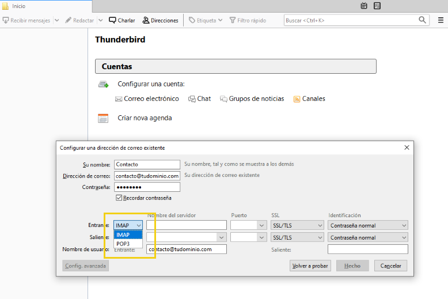Expand the Redactar dropdown arrow
448x299 pixels.
[x=101, y=20]
